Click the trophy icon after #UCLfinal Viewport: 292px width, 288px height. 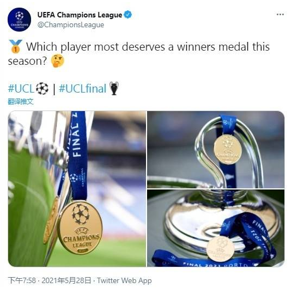[x=114, y=88]
